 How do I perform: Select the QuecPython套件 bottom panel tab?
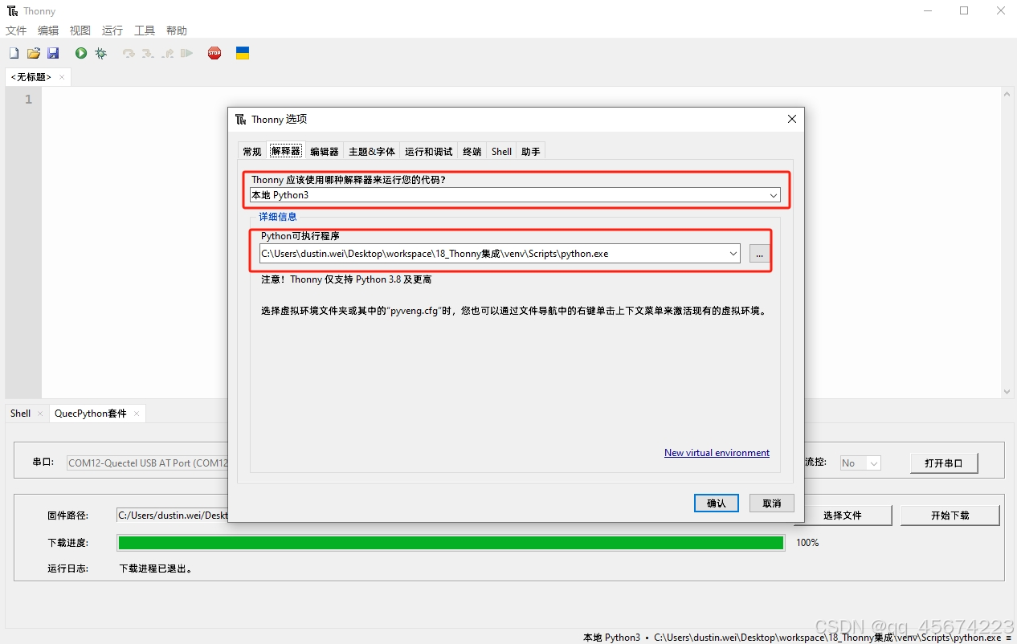(x=91, y=414)
